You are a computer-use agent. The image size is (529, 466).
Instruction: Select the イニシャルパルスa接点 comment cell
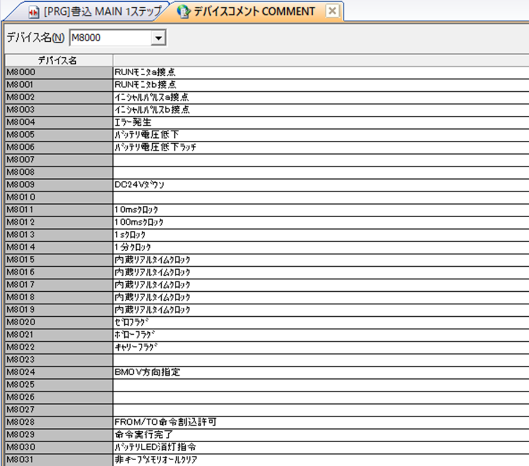(x=321, y=97)
